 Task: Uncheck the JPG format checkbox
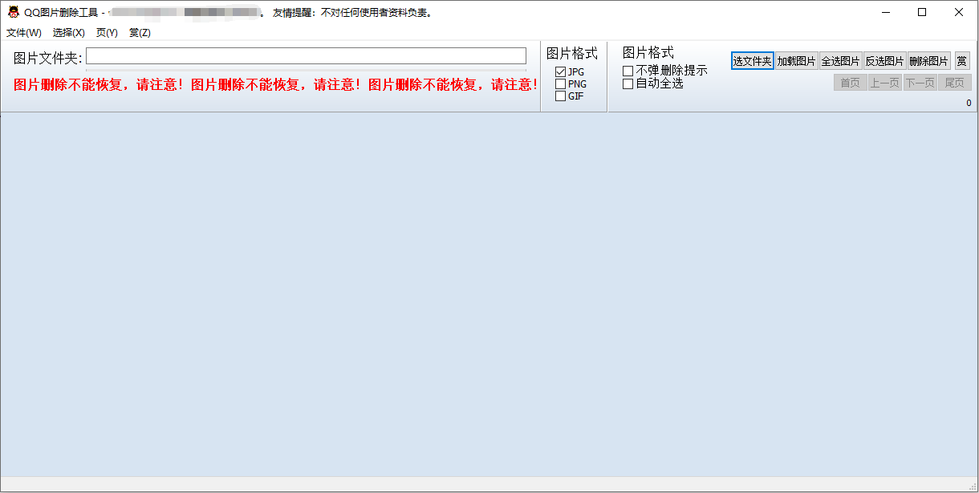click(x=560, y=72)
